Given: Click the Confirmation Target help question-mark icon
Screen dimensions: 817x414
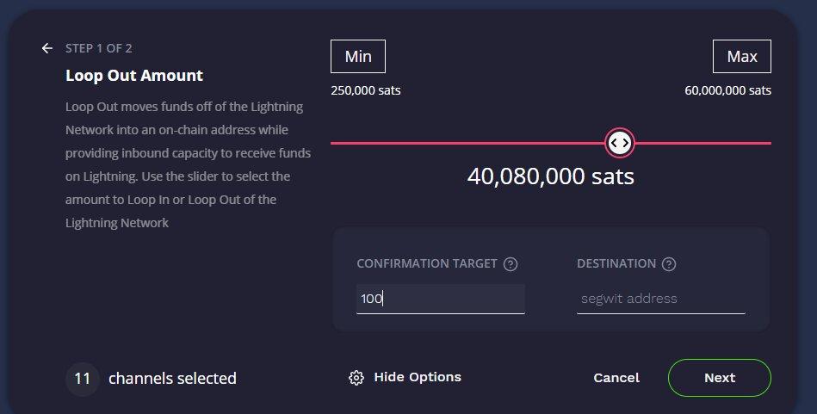Looking at the screenshot, I should coord(511,264).
